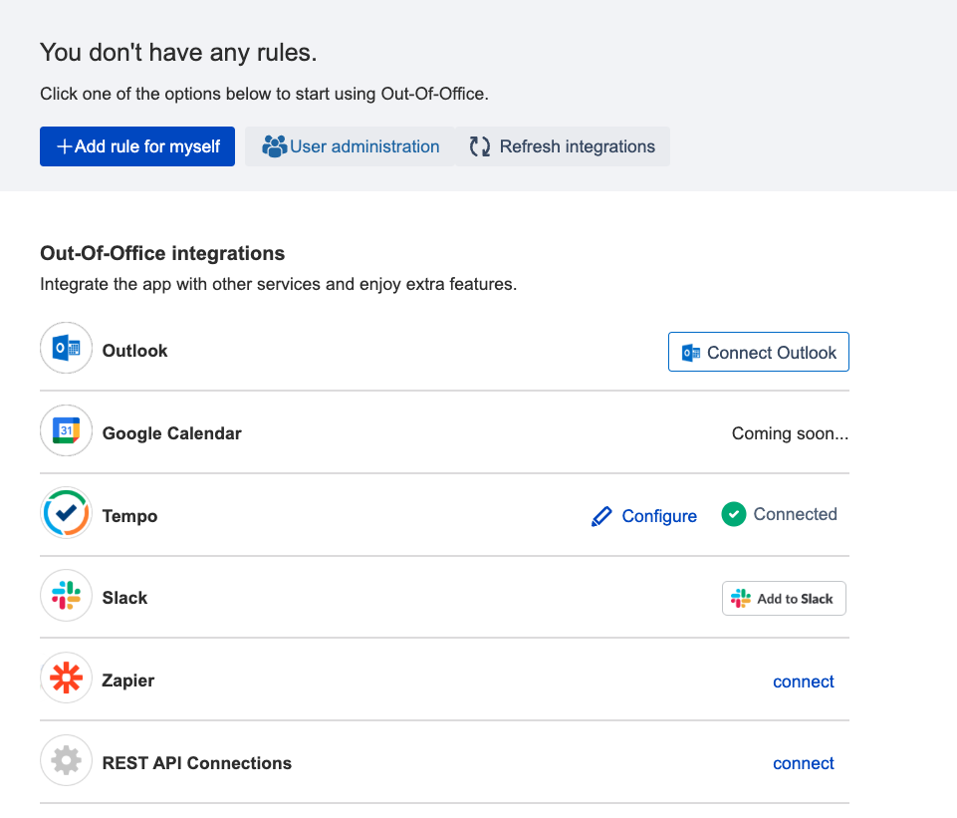Click the Outlook logo icon
This screenshot has height=818, width=957.
pos(66,348)
